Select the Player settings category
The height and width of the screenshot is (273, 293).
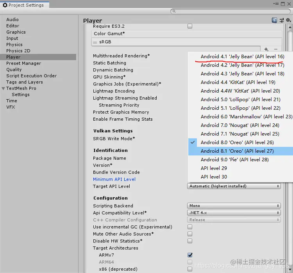38,57
